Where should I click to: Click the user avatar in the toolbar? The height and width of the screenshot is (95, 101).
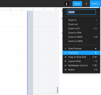point(67,4)
